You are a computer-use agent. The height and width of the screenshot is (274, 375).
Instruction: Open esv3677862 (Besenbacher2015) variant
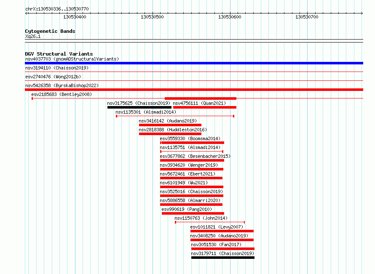point(195,156)
